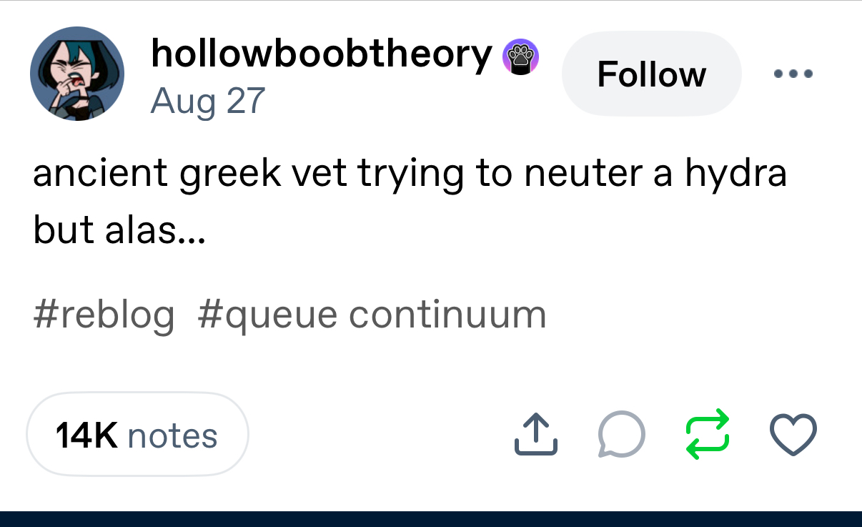
Task: Open the Aug 27 post timestamp
Action: tap(208, 101)
